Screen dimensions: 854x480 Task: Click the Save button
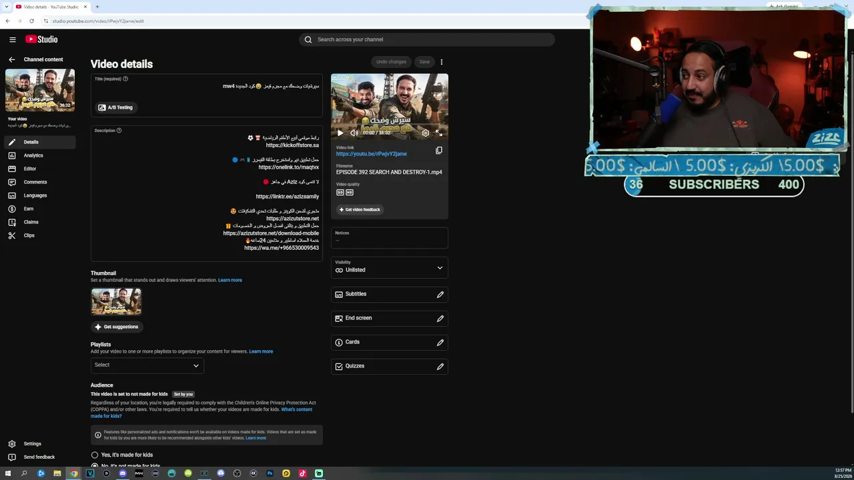[424, 62]
